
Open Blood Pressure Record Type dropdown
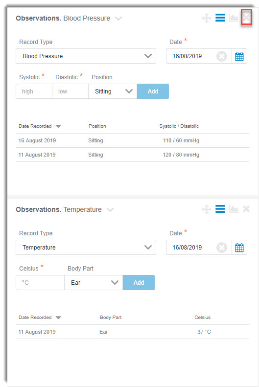click(86, 56)
